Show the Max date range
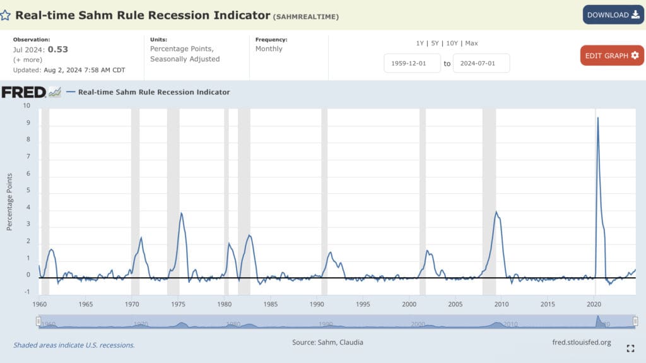 (471, 43)
